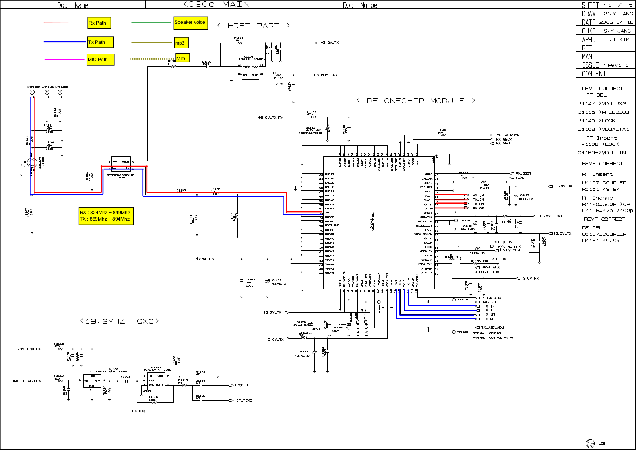636x450 pixels.
Task: Select the yellow Tx Path legend label
Action: (x=101, y=42)
